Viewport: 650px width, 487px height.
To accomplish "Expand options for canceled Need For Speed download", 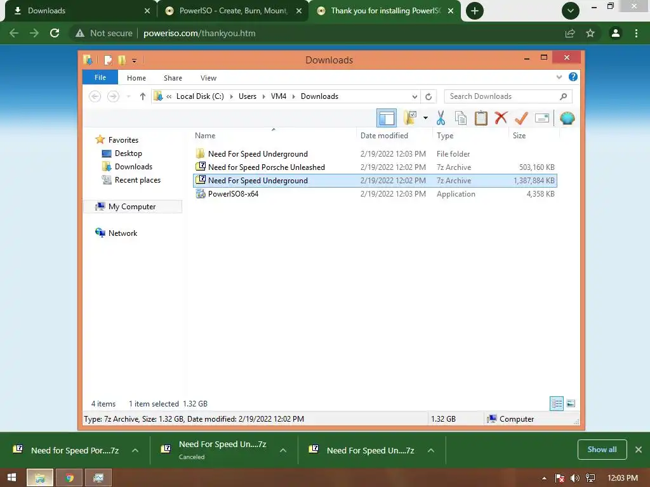I will pos(283,450).
